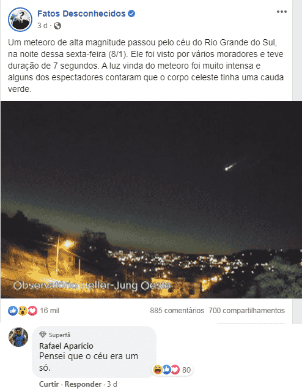This screenshot has width=302, height=391.
Task: Open the meteor night sky video thumbnail
Action: pyautogui.click(x=151, y=200)
